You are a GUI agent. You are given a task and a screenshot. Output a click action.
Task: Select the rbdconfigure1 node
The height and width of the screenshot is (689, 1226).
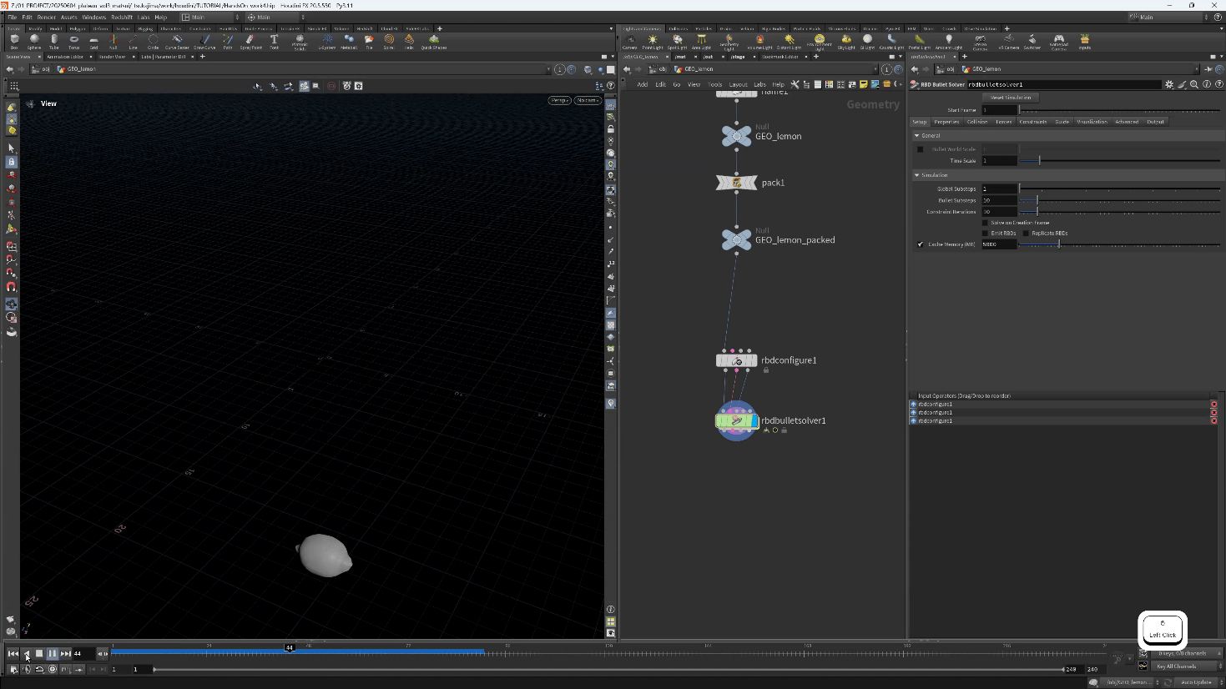coord(736,361)
